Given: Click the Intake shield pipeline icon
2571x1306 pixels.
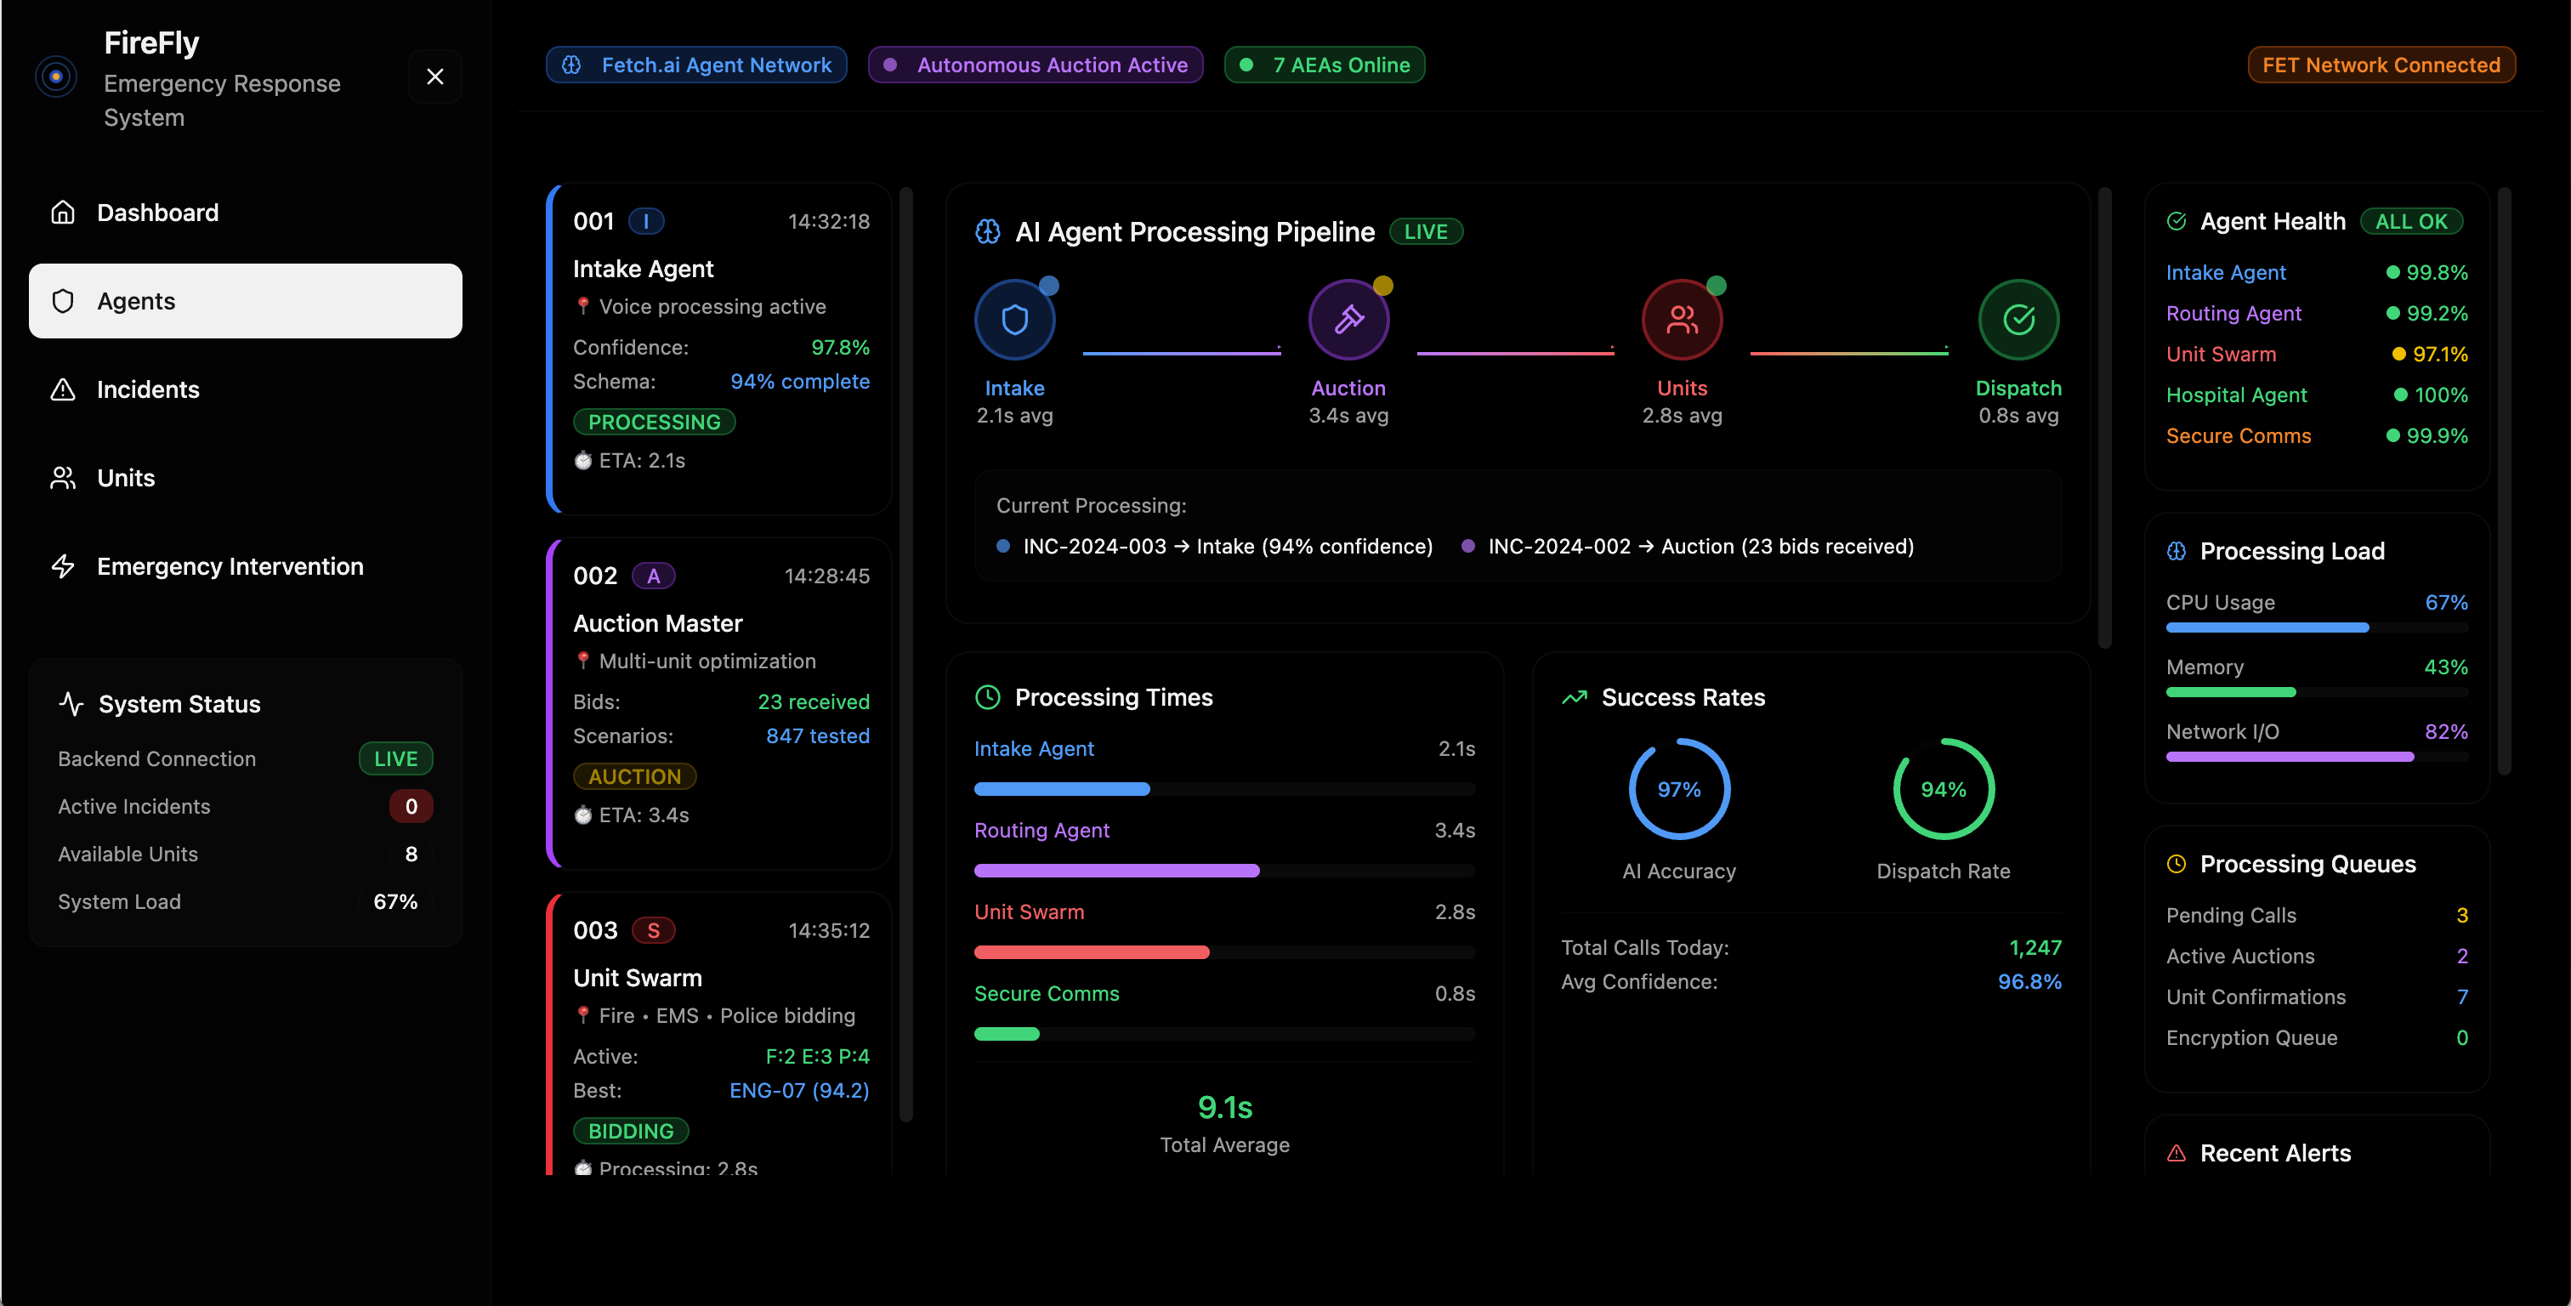Looking at the screenshot, I should click(x=1014, y=320).
